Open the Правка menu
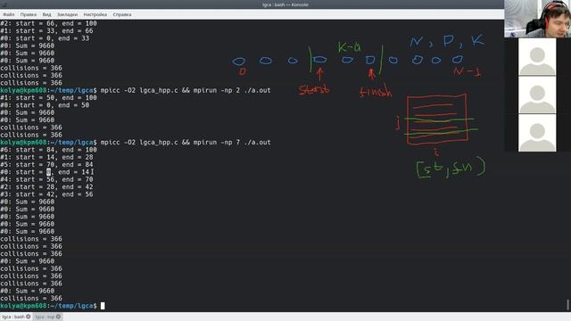 coord(29,14)
